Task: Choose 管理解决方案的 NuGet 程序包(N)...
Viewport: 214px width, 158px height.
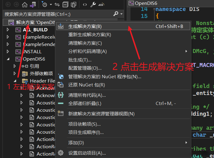Action: pos(123,77)
